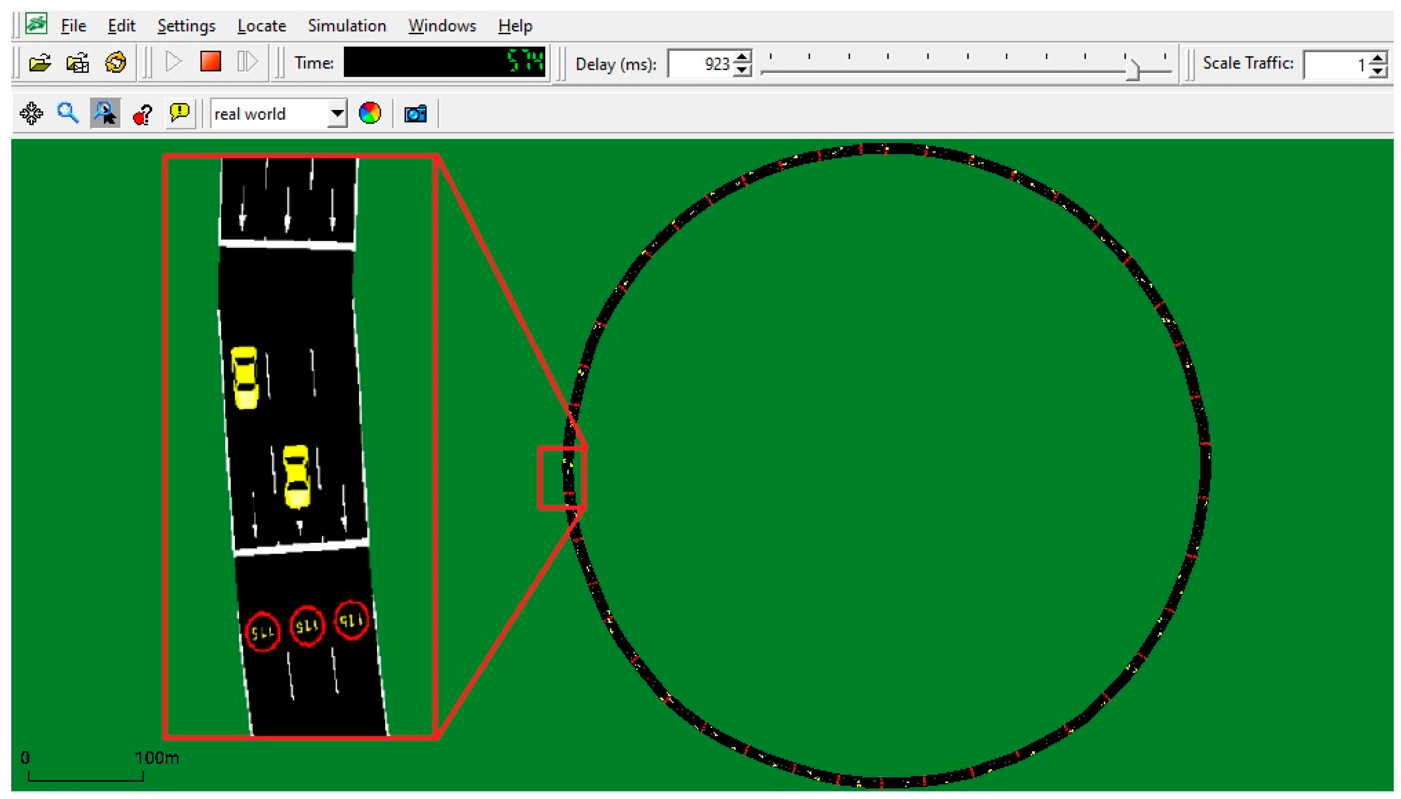1401x799 pixels.
Task: Click the open network icon
Action: pyautogui.click(x=77, y=63)
